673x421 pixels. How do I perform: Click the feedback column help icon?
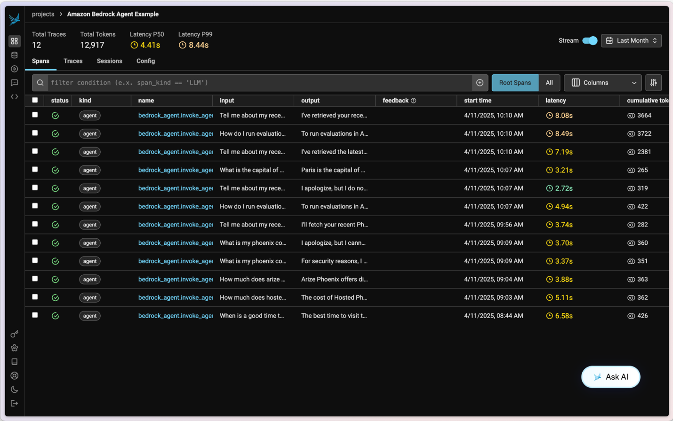point(414,101)
